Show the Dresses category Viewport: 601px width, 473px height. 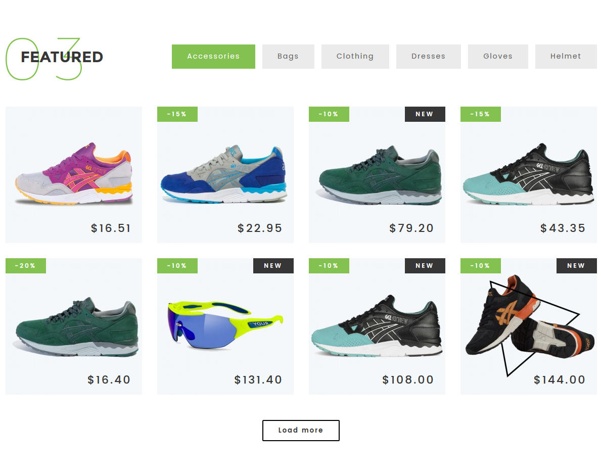pyautogui.click(x=428, y=57)
